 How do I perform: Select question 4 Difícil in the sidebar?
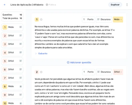point(12,52)
